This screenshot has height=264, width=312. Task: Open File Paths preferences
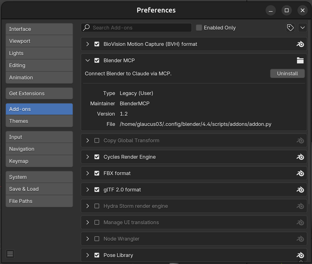click(x=39, y=201)
